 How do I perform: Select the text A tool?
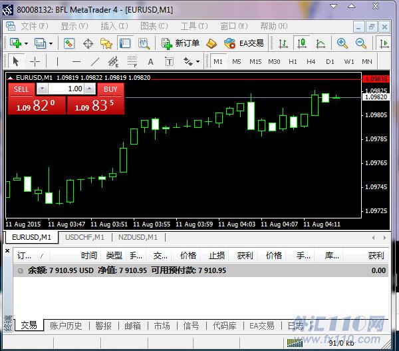point(151,62)
